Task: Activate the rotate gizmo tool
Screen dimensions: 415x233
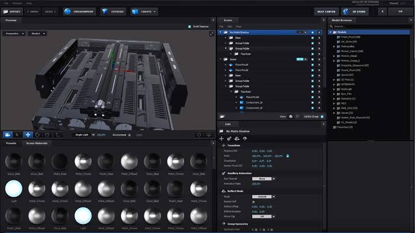Action: (37, 135)
